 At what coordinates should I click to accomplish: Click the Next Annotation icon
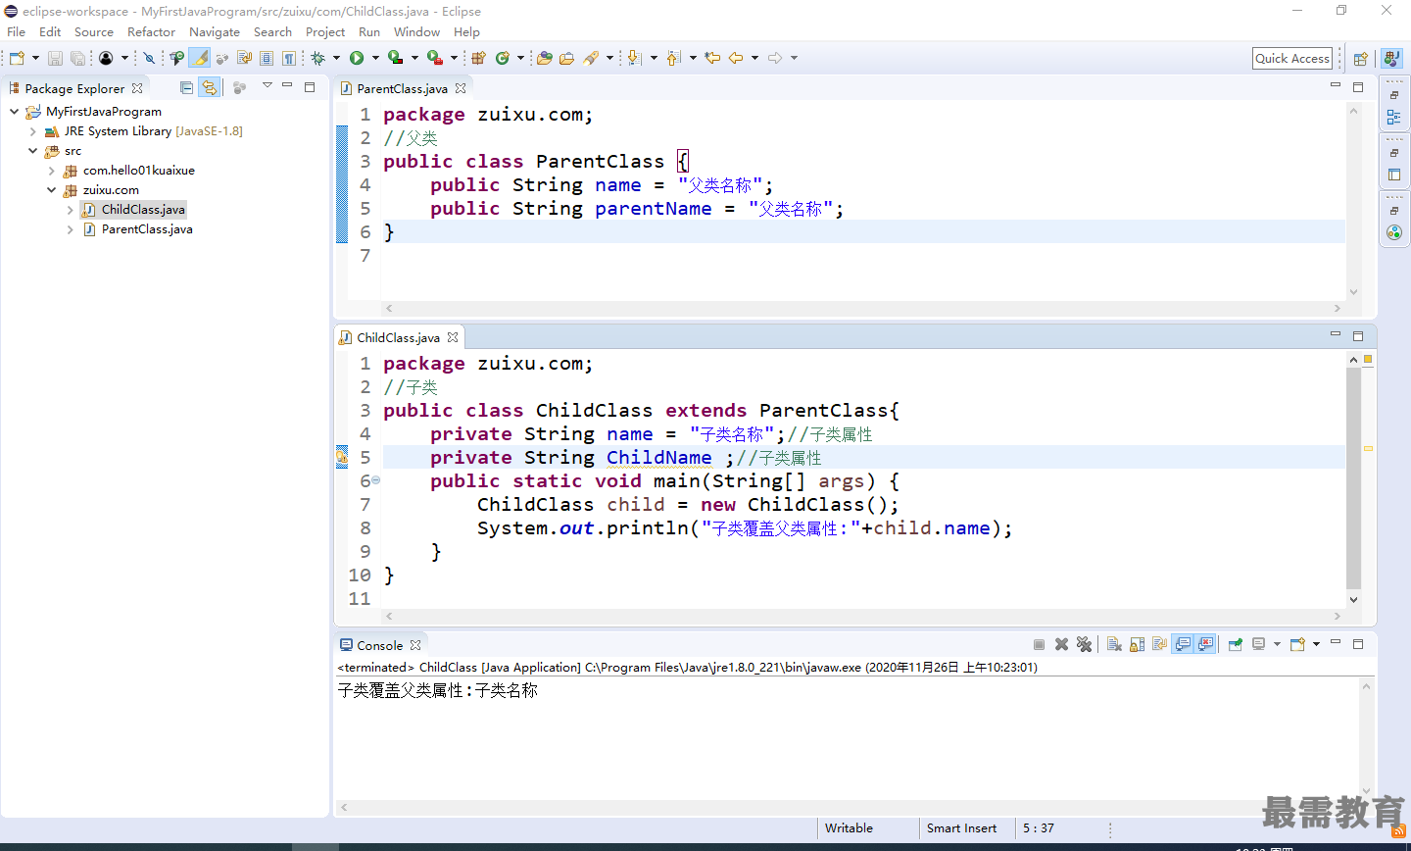[x=634, y=58]
